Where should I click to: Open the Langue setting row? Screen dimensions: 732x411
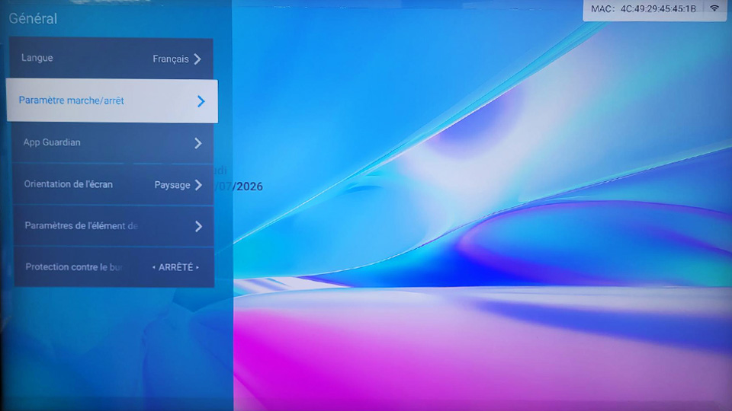[111, 59]
